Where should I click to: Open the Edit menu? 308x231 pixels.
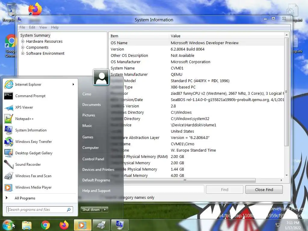(x=32, y=27)
